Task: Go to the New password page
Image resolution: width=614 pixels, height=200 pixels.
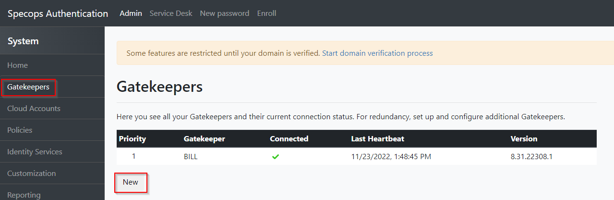Action: pyautogui.click(x=225, y=13)
